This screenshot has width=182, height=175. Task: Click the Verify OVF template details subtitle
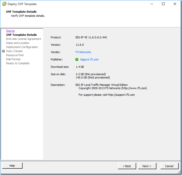point(28,16)
